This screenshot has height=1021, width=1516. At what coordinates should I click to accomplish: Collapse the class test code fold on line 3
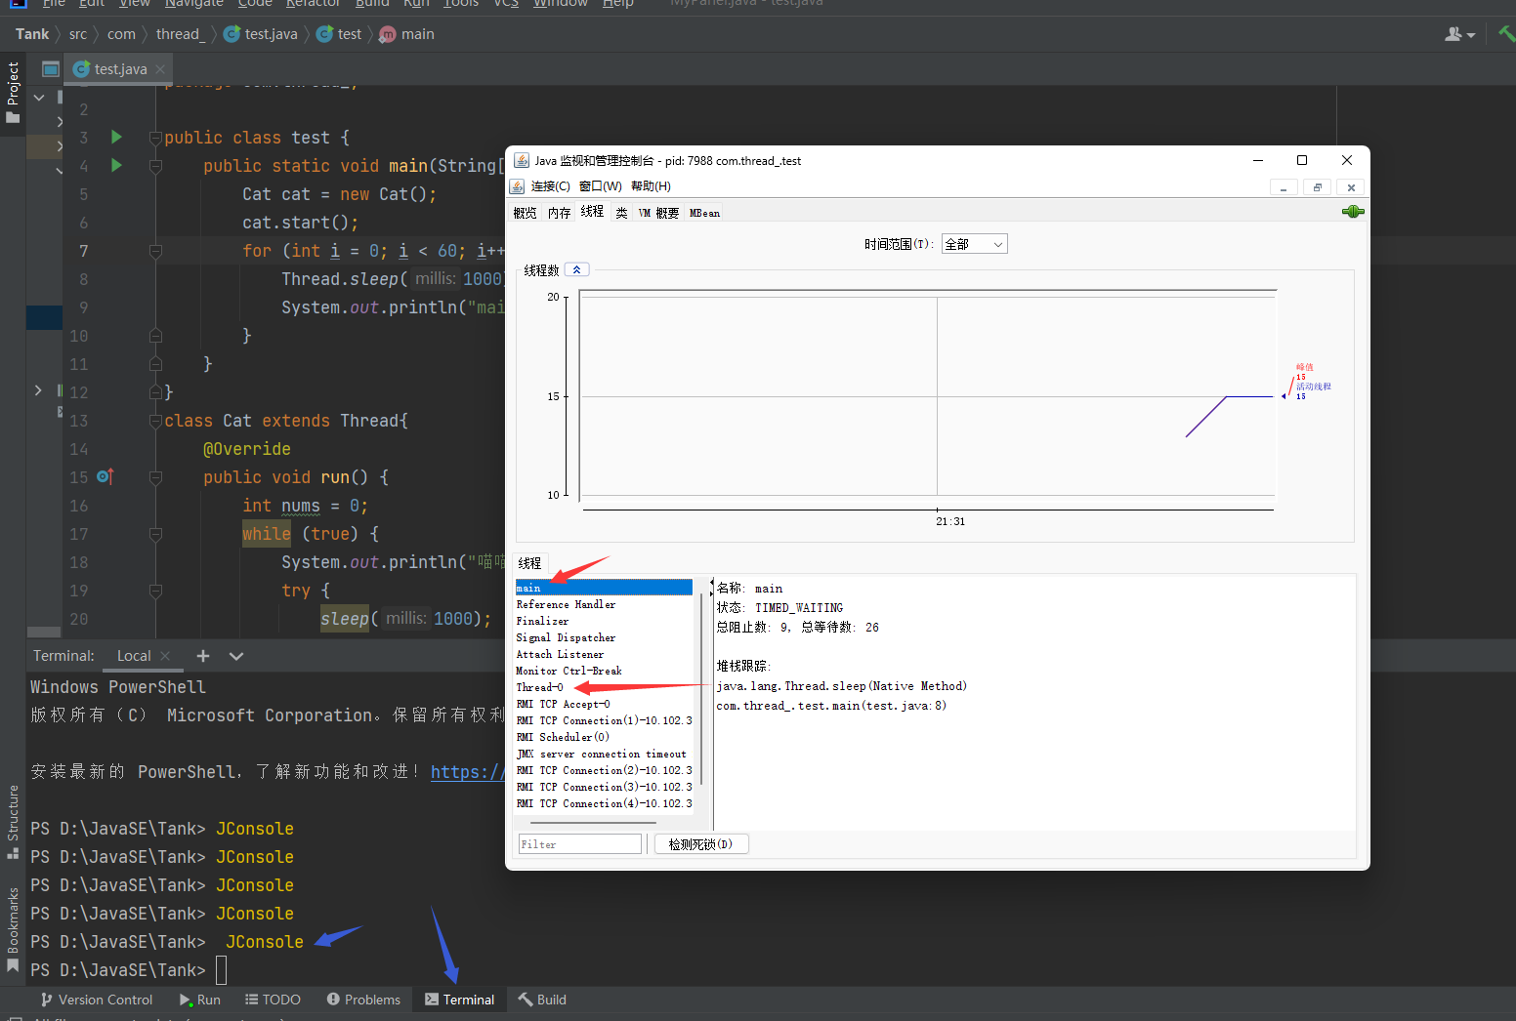(x=155, y=138)
